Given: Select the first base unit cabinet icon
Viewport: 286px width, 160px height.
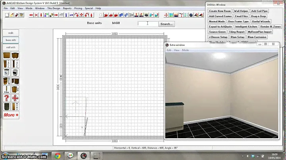Looking at the screenshot, I should 7,55.
